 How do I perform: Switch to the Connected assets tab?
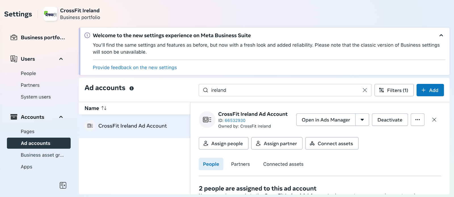283,164
